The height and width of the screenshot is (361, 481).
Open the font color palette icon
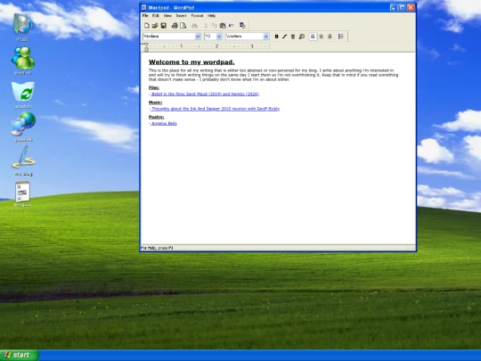(x=302, y=37)
